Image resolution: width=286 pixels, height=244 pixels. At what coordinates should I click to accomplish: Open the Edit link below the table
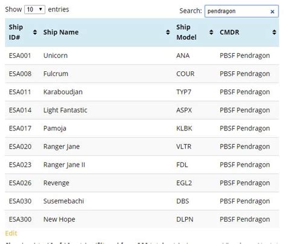click(11, 233)
